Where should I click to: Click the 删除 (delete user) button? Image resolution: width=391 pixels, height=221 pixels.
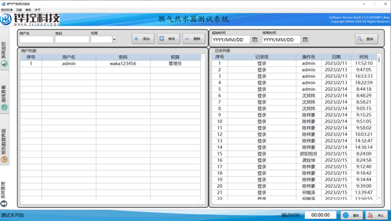pyautogui.click(x=194, y=38)
